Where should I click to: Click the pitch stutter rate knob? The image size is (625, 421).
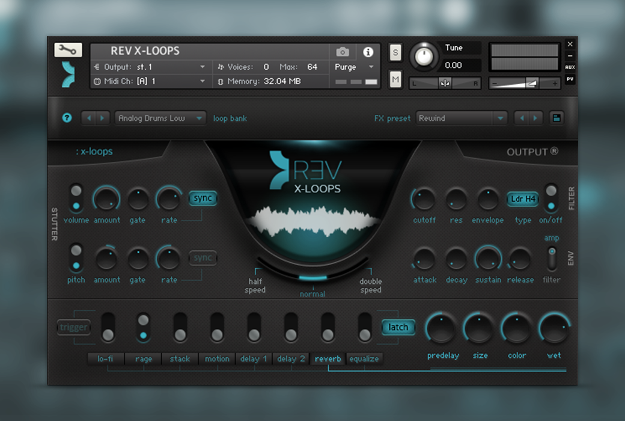coord(169,258)
